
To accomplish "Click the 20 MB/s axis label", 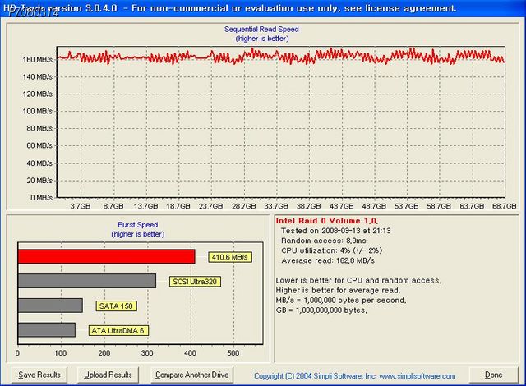I will [x=39, y=180].
